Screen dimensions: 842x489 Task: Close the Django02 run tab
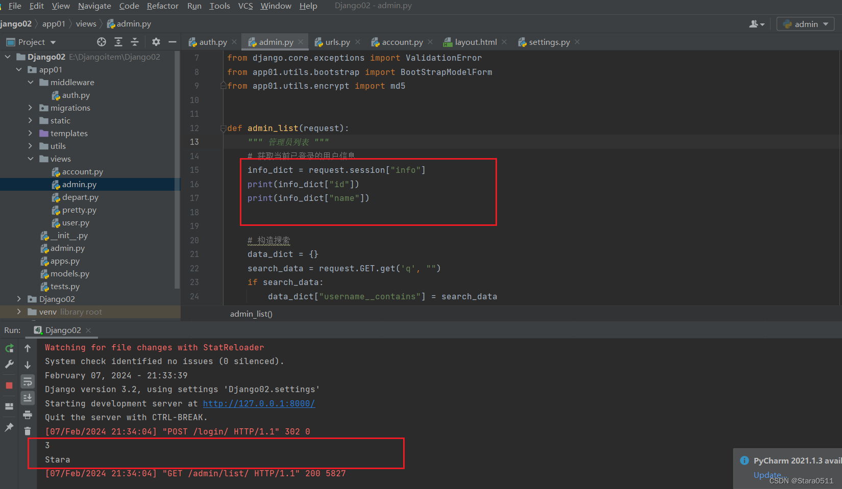(x=88, y=330)
